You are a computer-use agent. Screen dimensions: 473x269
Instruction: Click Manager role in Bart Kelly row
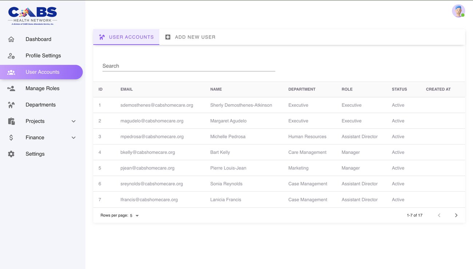(x=351, y=152)
